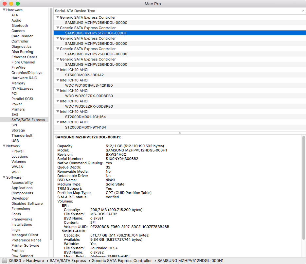
Task: Select USB in sidebar
Action: click(x=15, y=141)
